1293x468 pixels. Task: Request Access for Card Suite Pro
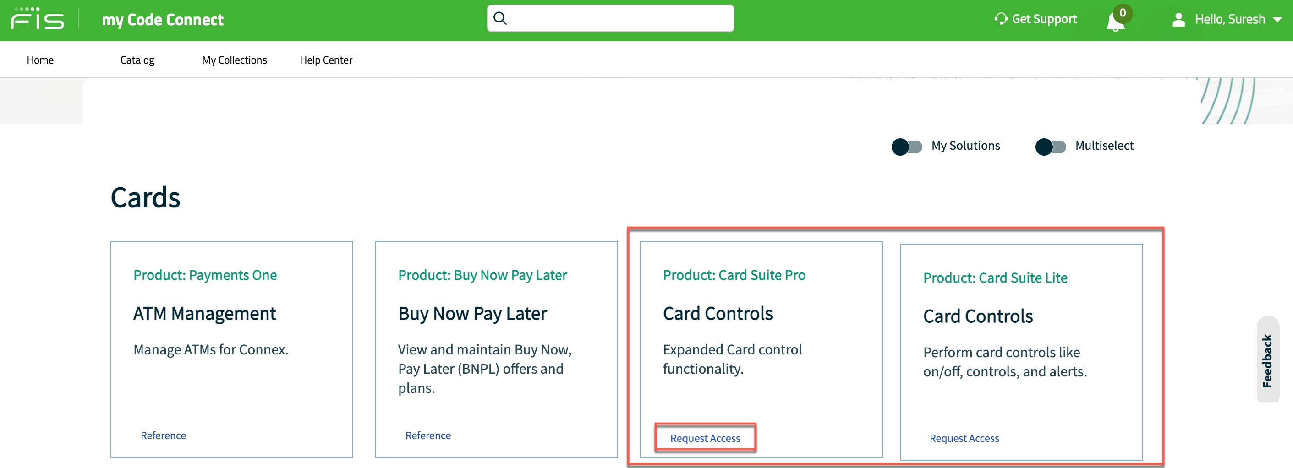click(x=705, y=438)
